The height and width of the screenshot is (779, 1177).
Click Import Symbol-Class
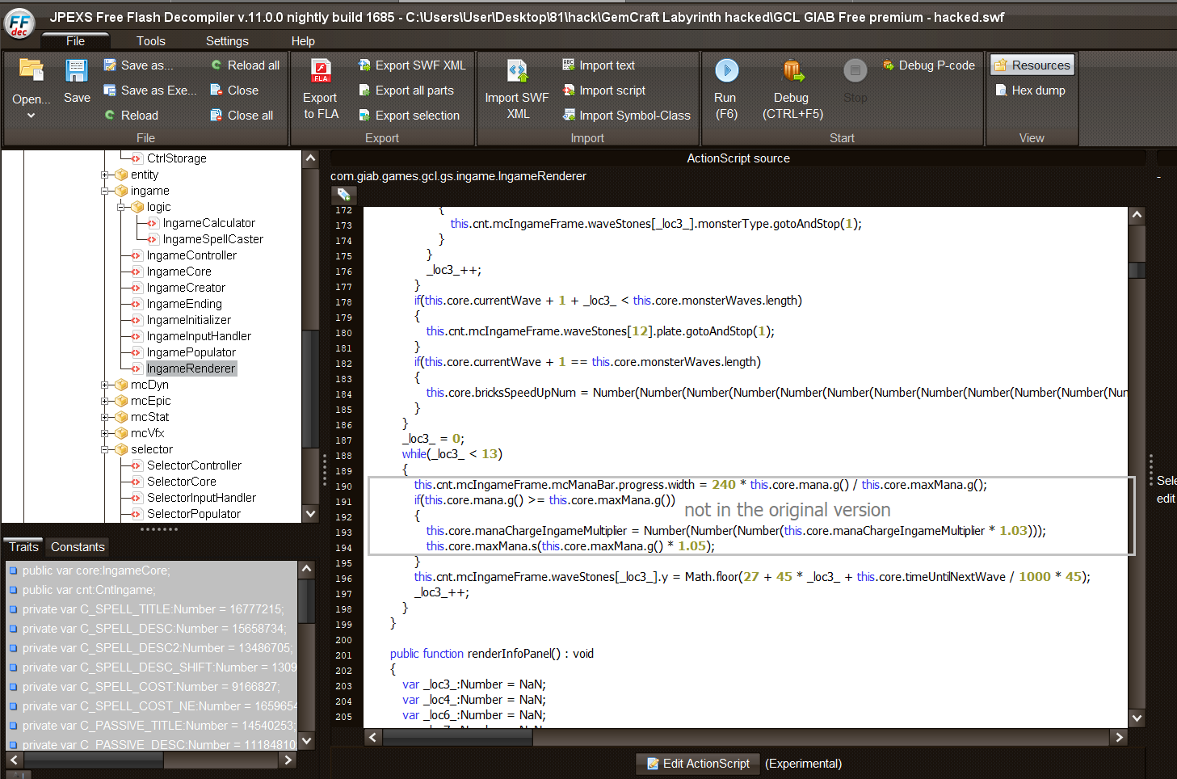click(x=627, y=116)
